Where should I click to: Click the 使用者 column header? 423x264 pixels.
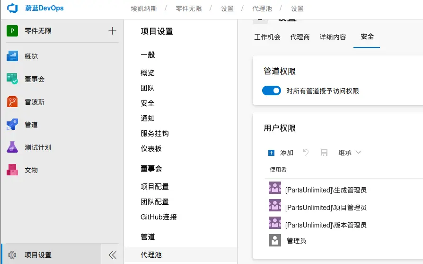[278, 169]
